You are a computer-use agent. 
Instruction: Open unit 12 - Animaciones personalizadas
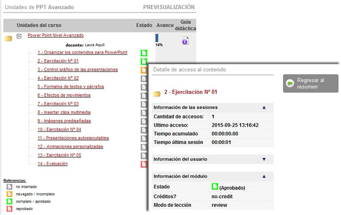(70, 147)
